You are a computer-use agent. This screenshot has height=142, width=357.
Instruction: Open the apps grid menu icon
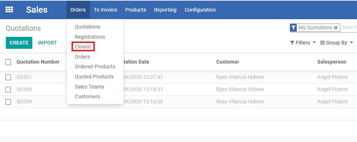pos(9,9)
